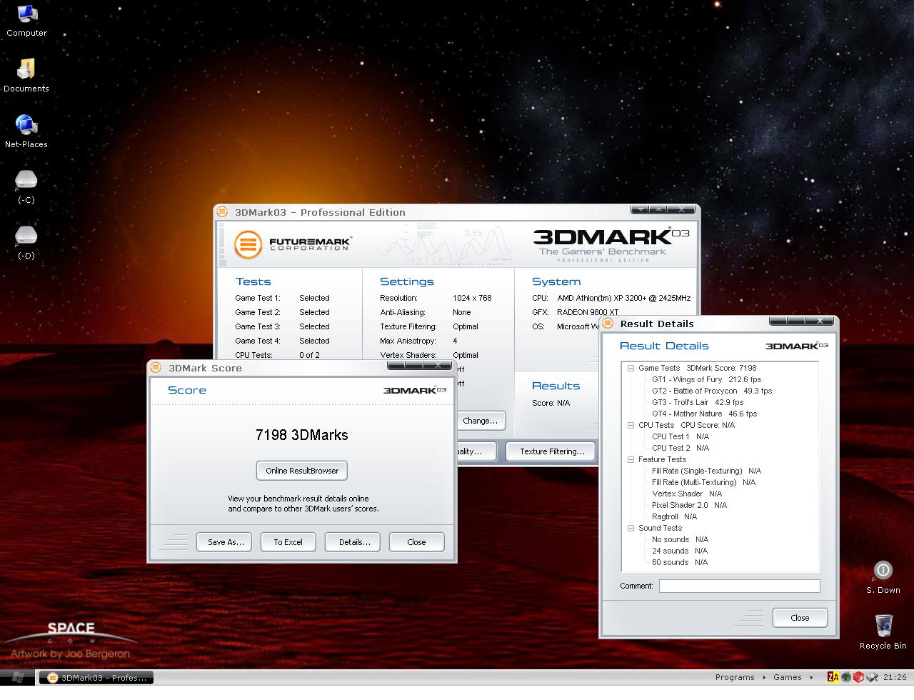Click Game Test 1: Selected row
This screenshot has width=914, height=700.
[282, 299]
